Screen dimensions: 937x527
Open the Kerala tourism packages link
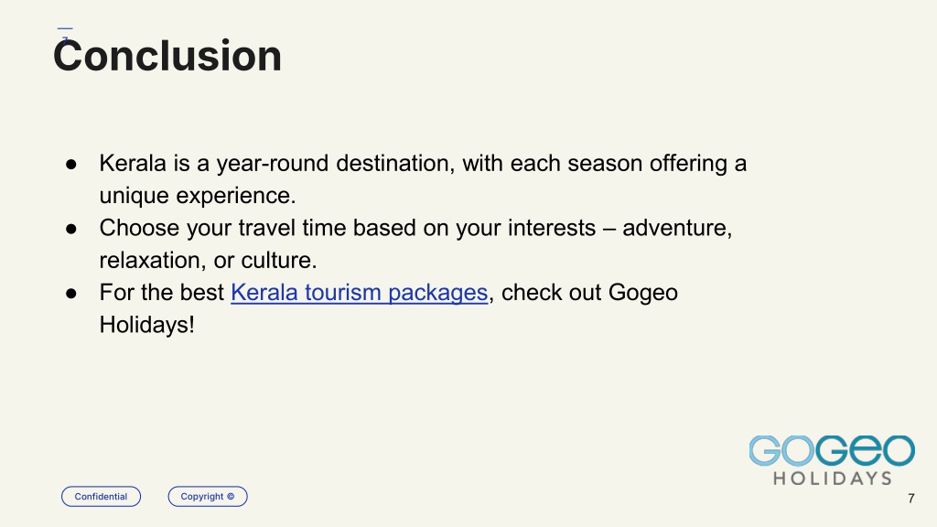pos(359,292)
